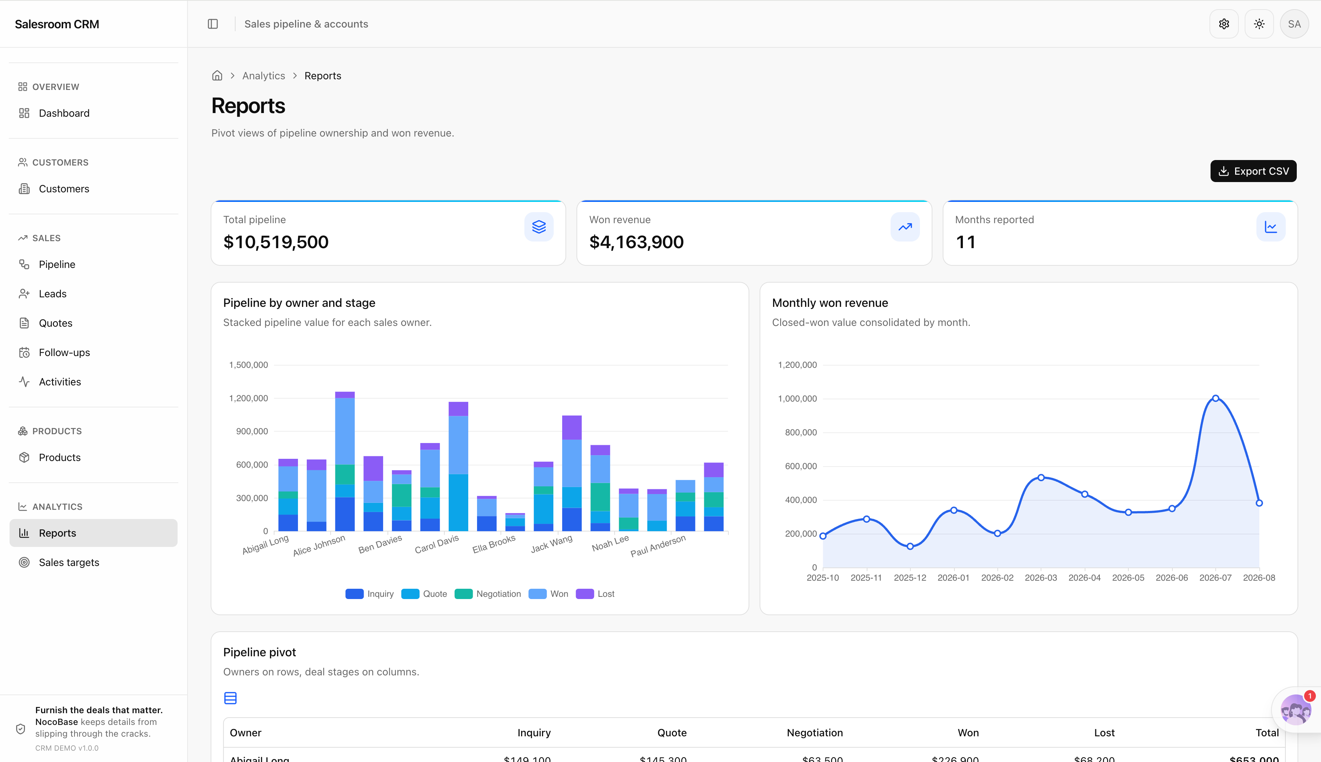Click the Products box icon

[x=24, y=457]
